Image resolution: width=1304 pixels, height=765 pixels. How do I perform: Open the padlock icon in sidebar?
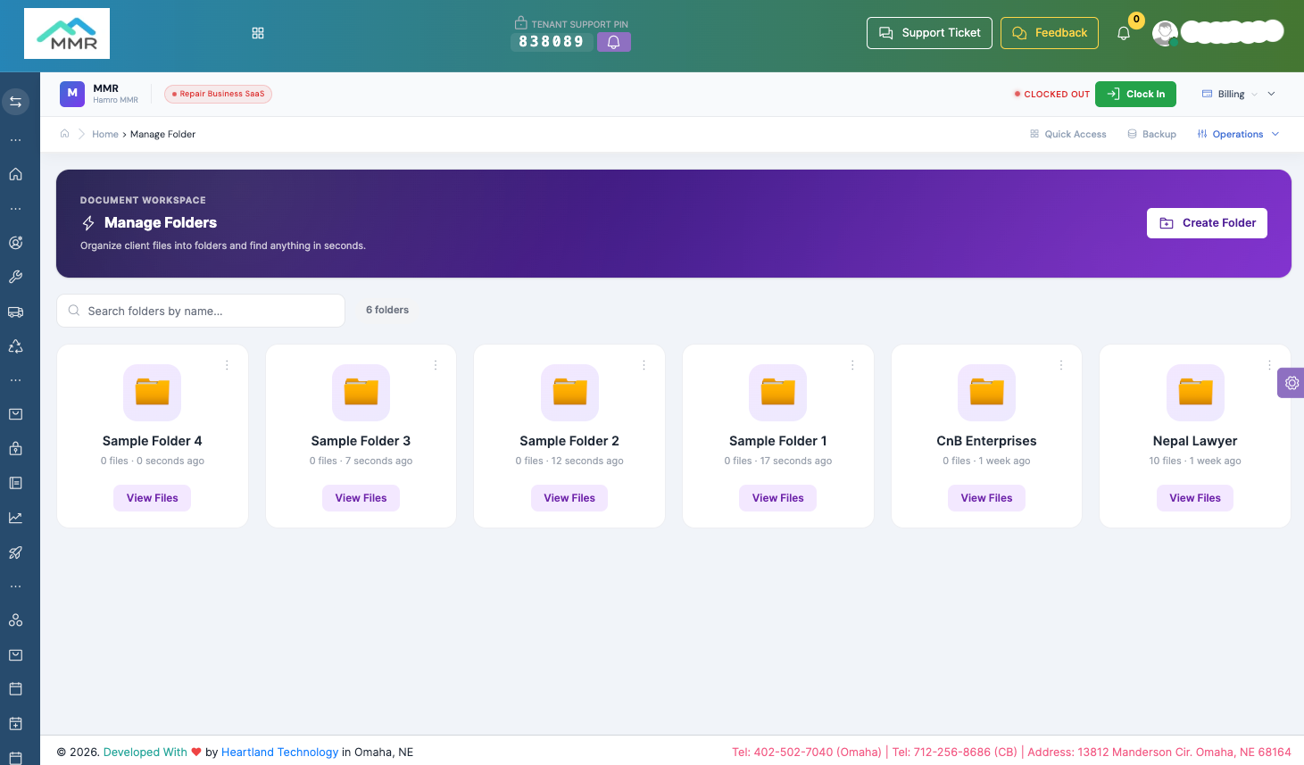(x=15, y=448)
